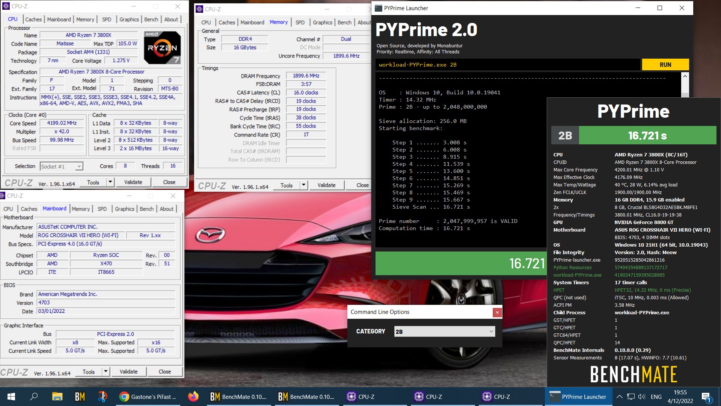Click the 16.721 s score banner
The width and height of the screenshot is (721, 406).
click(648, 135)
